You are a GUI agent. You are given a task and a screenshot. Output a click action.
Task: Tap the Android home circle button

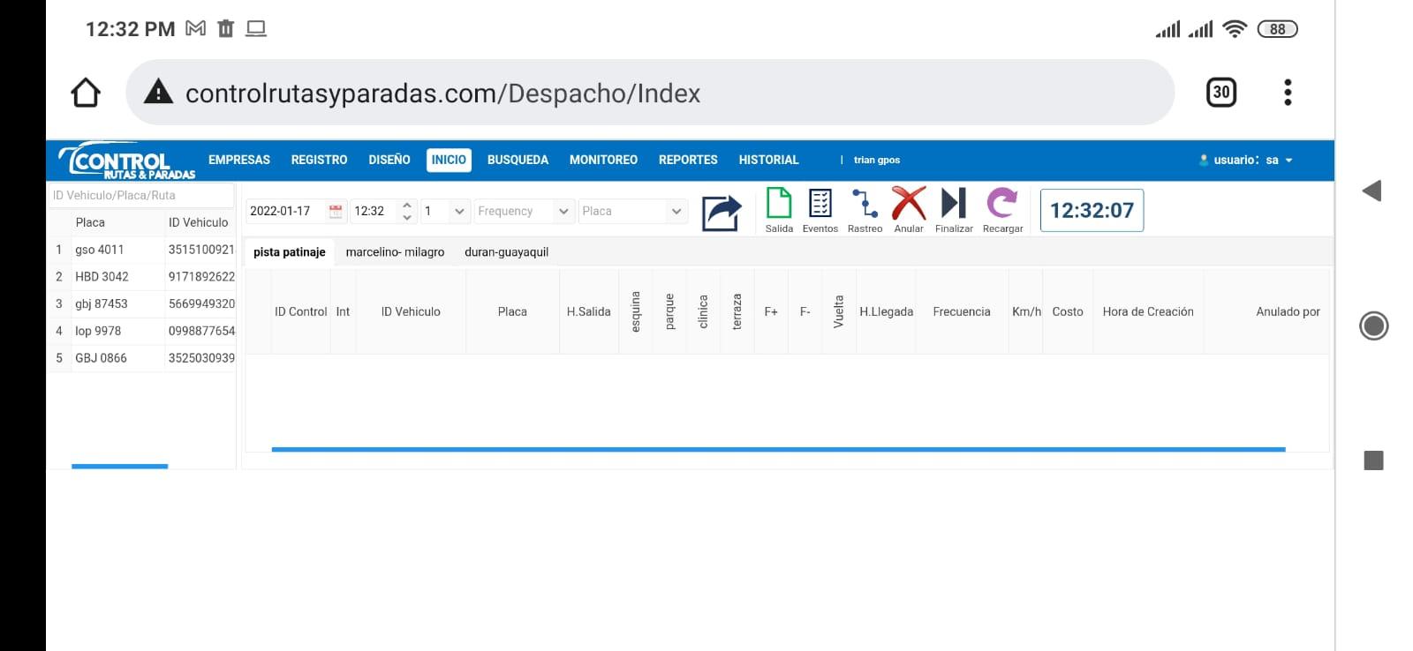click(1373, 325)
